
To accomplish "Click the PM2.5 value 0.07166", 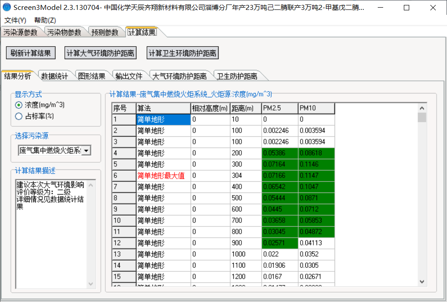I will coord(280,176).
